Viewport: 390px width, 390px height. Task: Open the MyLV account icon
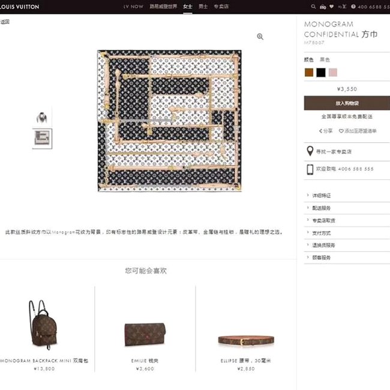[342, 7]
